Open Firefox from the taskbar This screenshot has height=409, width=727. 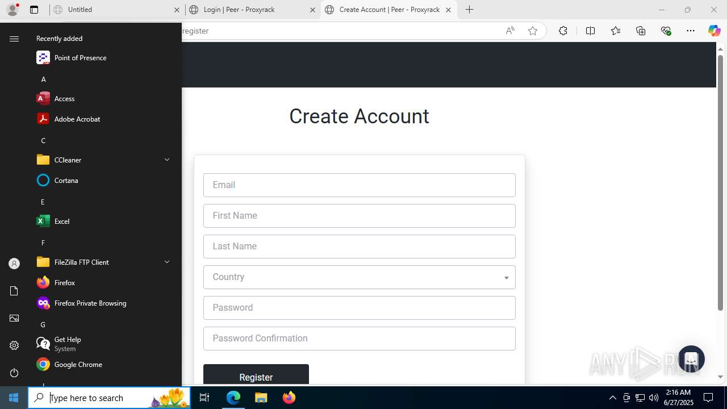[x=289, y=398]
